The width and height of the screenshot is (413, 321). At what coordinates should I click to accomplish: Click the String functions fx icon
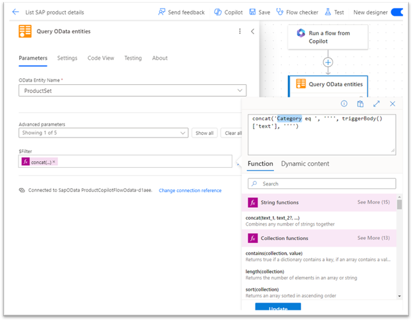coord(252,203)
